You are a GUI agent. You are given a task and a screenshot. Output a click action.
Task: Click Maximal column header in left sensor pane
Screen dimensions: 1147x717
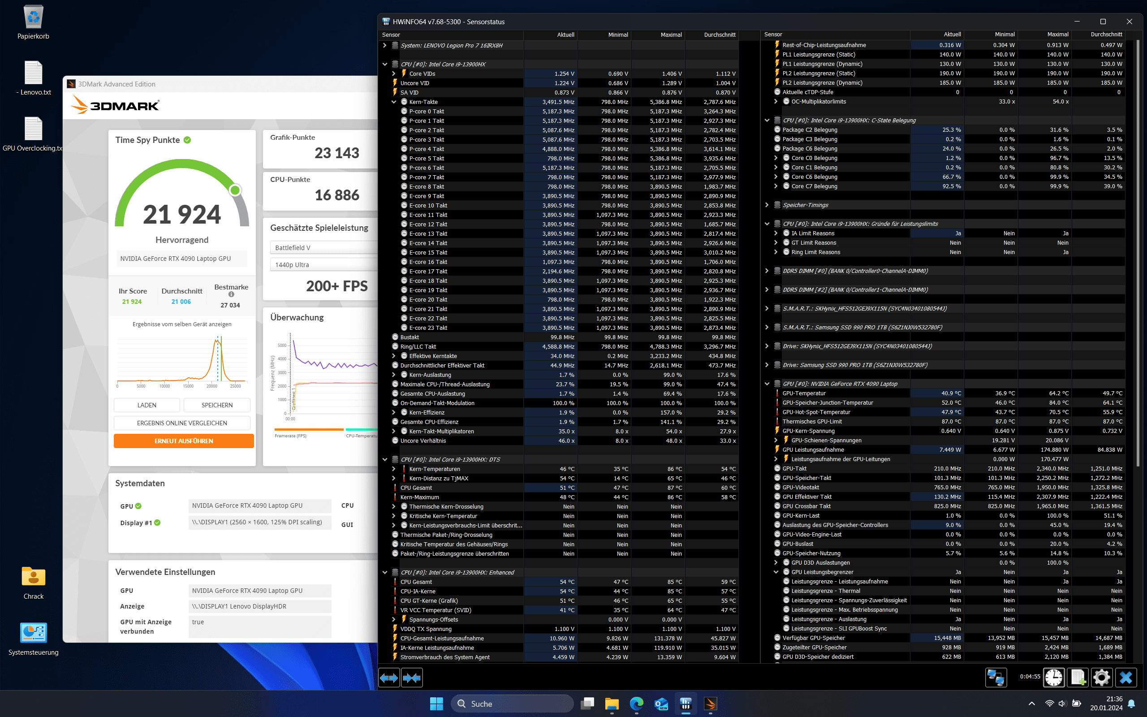tap(658, 35)
